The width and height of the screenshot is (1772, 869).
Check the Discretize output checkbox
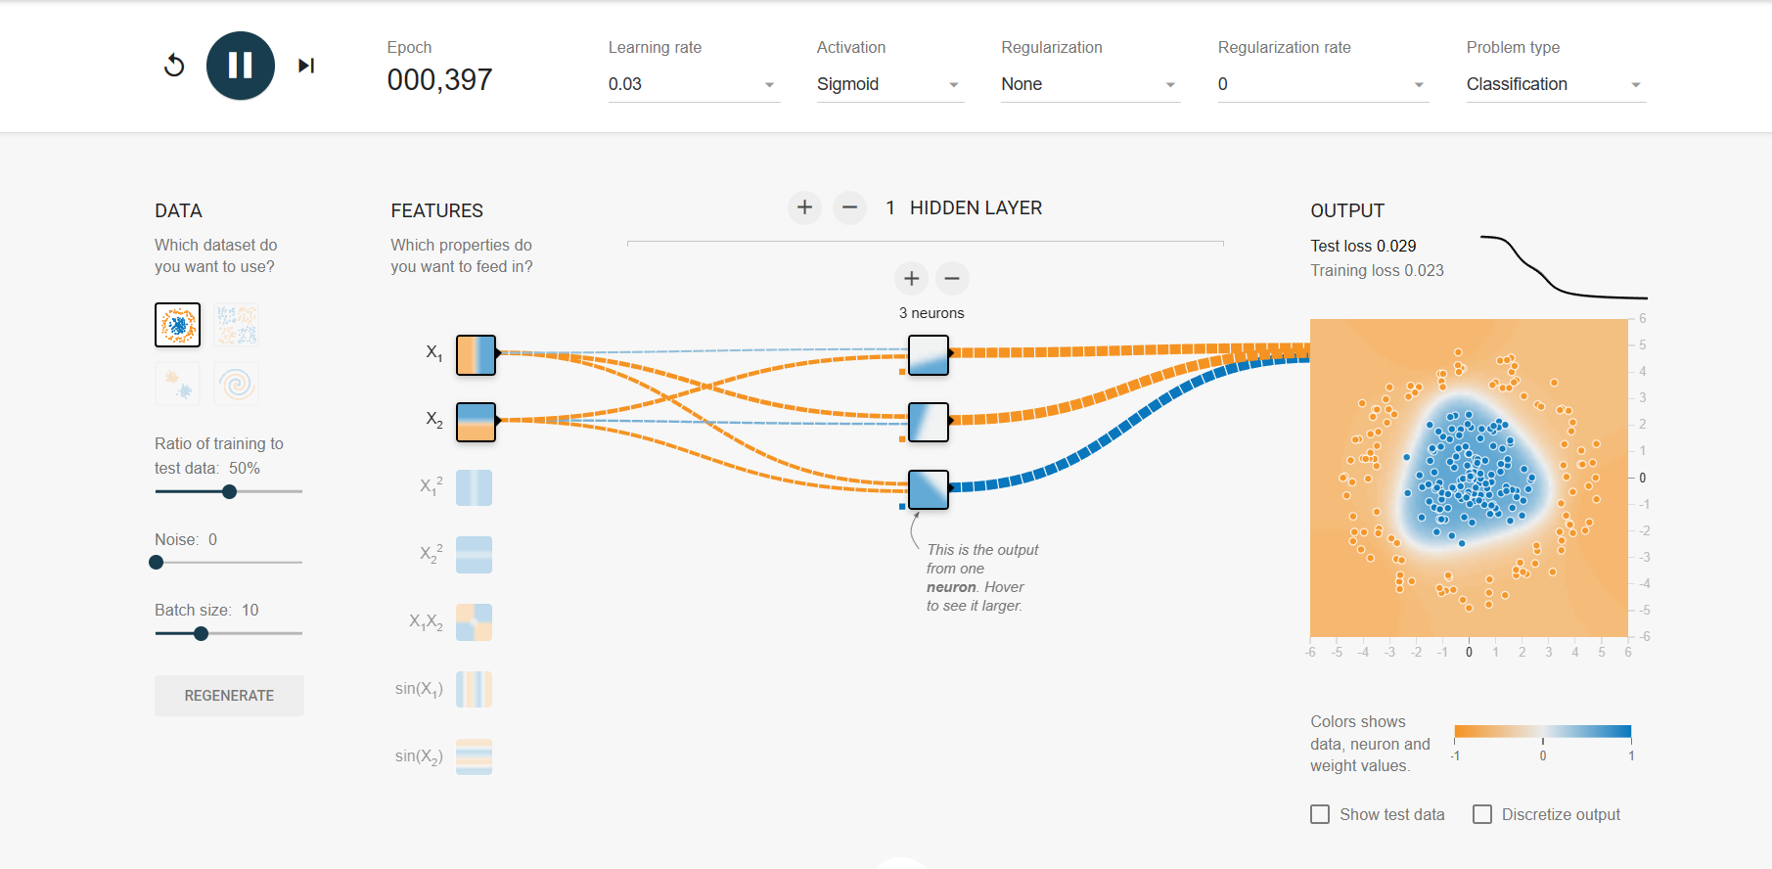point(1482,814)
